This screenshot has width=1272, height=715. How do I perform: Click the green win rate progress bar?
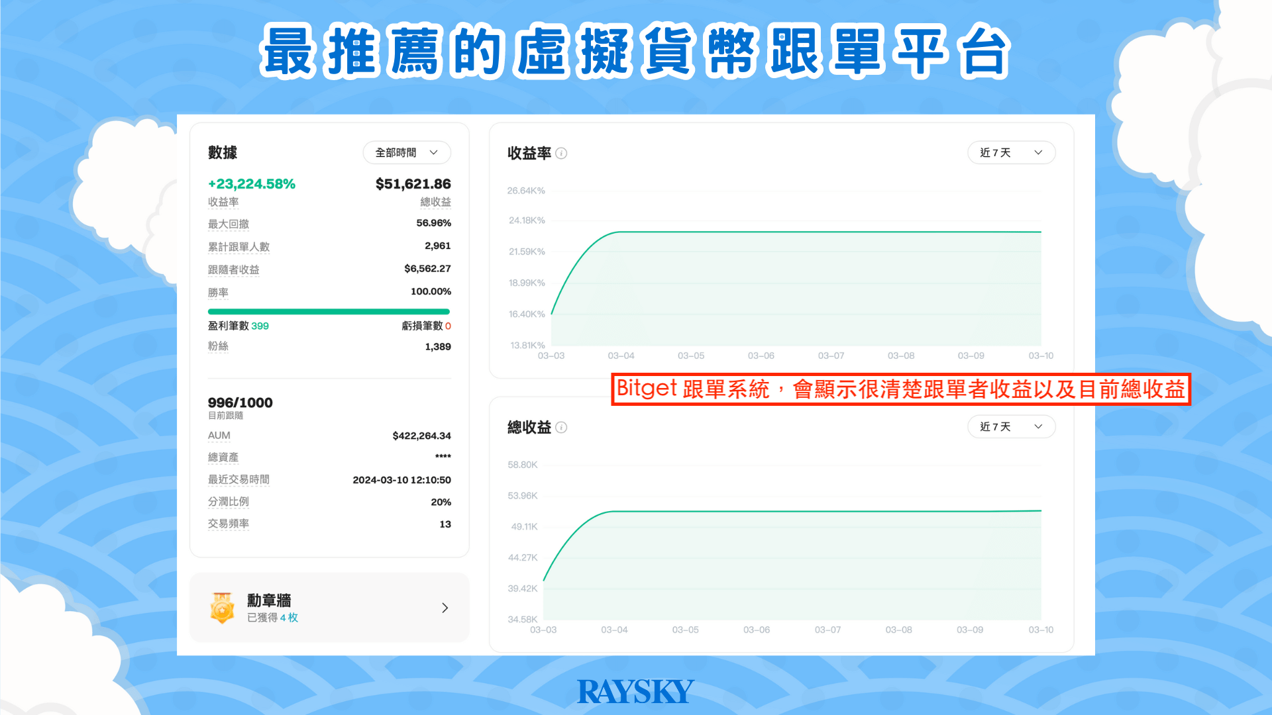click(329, 311)
